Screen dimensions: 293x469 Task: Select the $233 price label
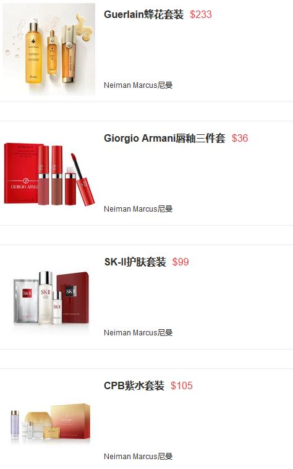click(x=201, y=14)
